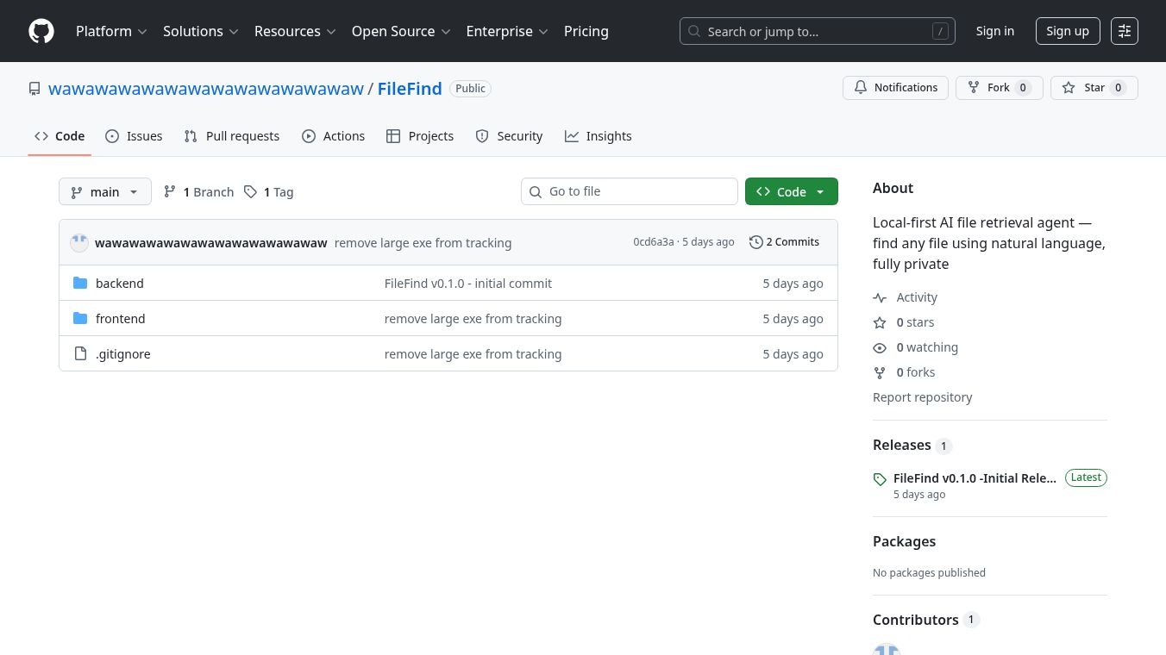
Task: Open the FileFind v0.1.0 release link
Action: (975, 477)
